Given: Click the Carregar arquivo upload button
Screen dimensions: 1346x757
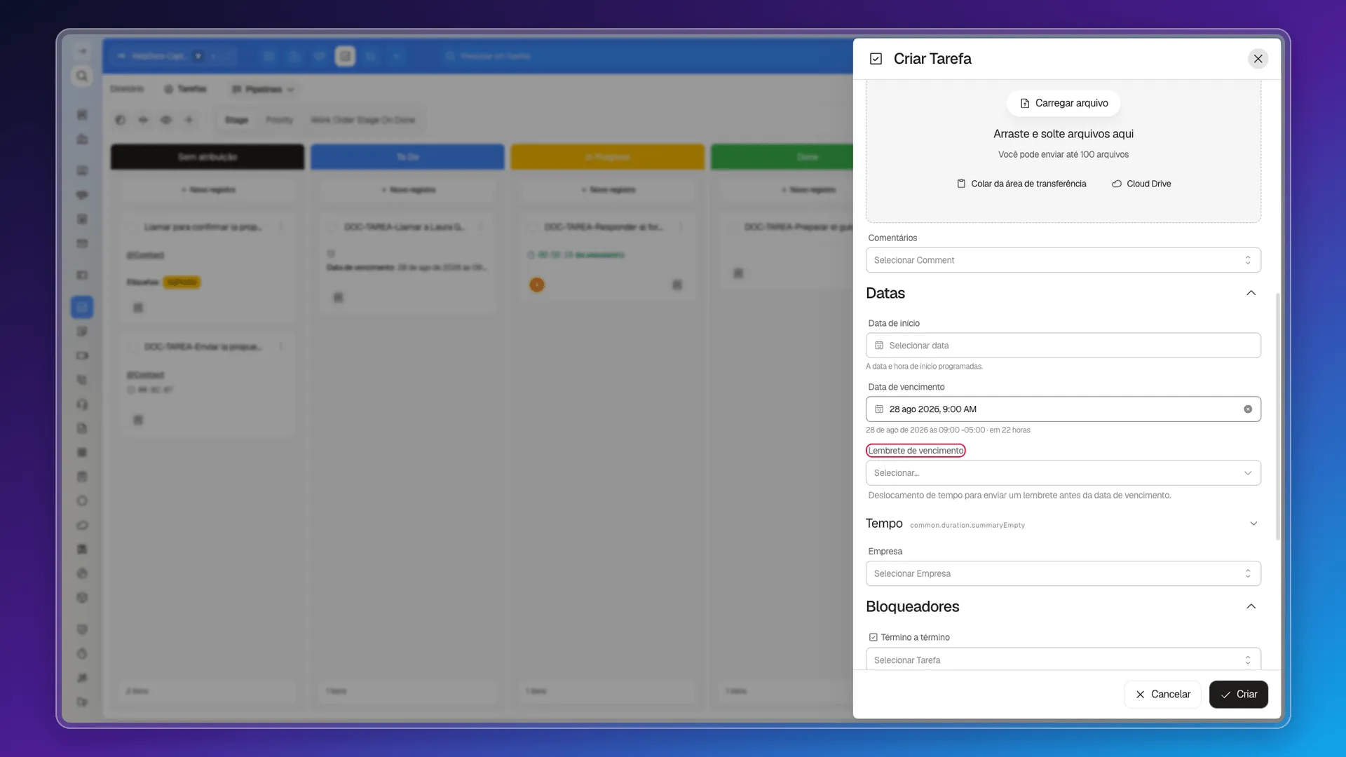Looking at the screenshot, I should click(1063, 103).
